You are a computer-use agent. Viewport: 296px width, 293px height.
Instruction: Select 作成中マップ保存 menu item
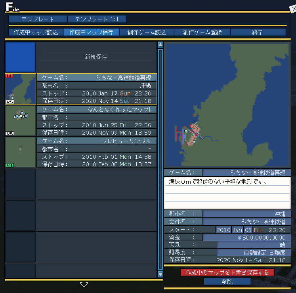coord(92,32)
